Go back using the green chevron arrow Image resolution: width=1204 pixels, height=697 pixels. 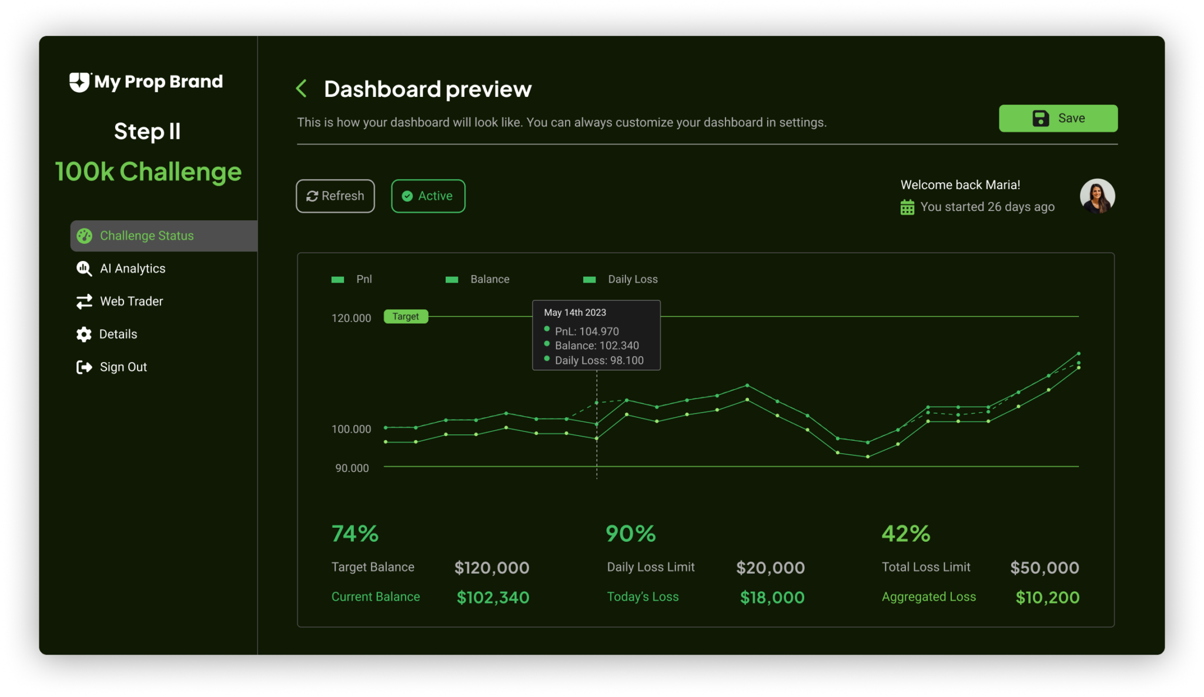pos(302,89)
